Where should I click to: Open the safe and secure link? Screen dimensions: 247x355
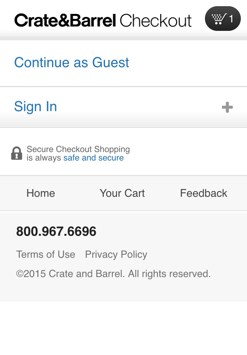[93, 158]
